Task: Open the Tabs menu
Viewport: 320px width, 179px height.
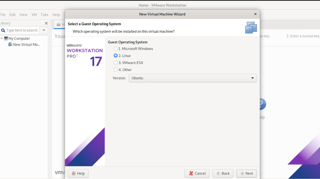Action: 44,15
